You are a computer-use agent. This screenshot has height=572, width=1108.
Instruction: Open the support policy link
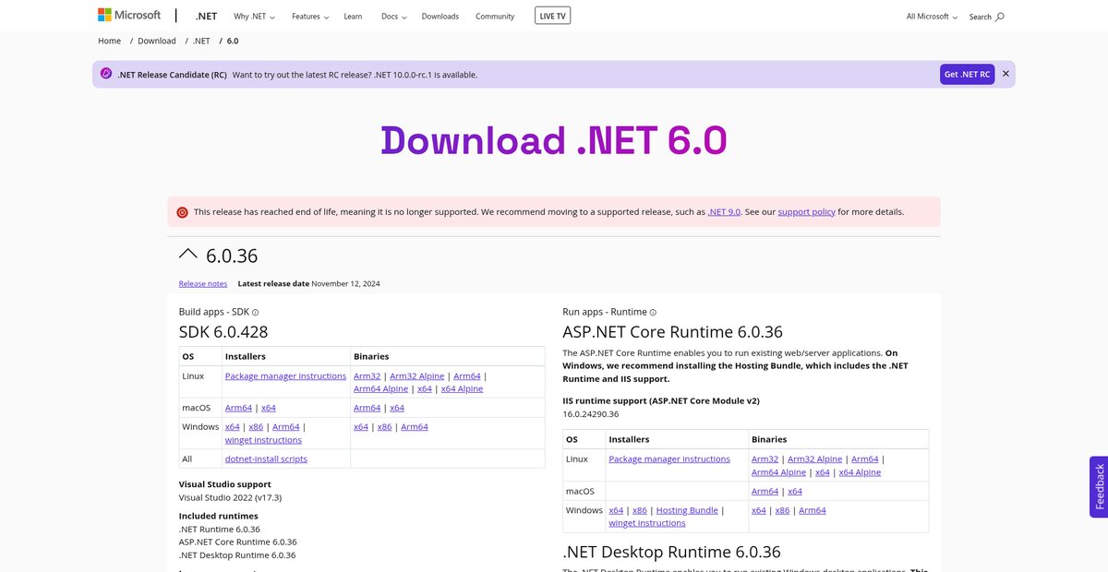pyautogui.click(x=806, y=212)
